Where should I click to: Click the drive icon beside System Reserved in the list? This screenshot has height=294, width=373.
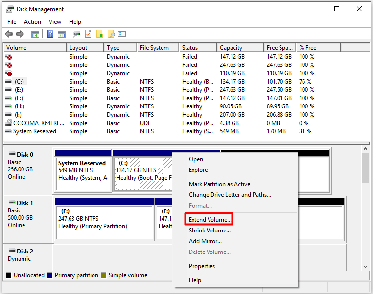pos(8,131)
